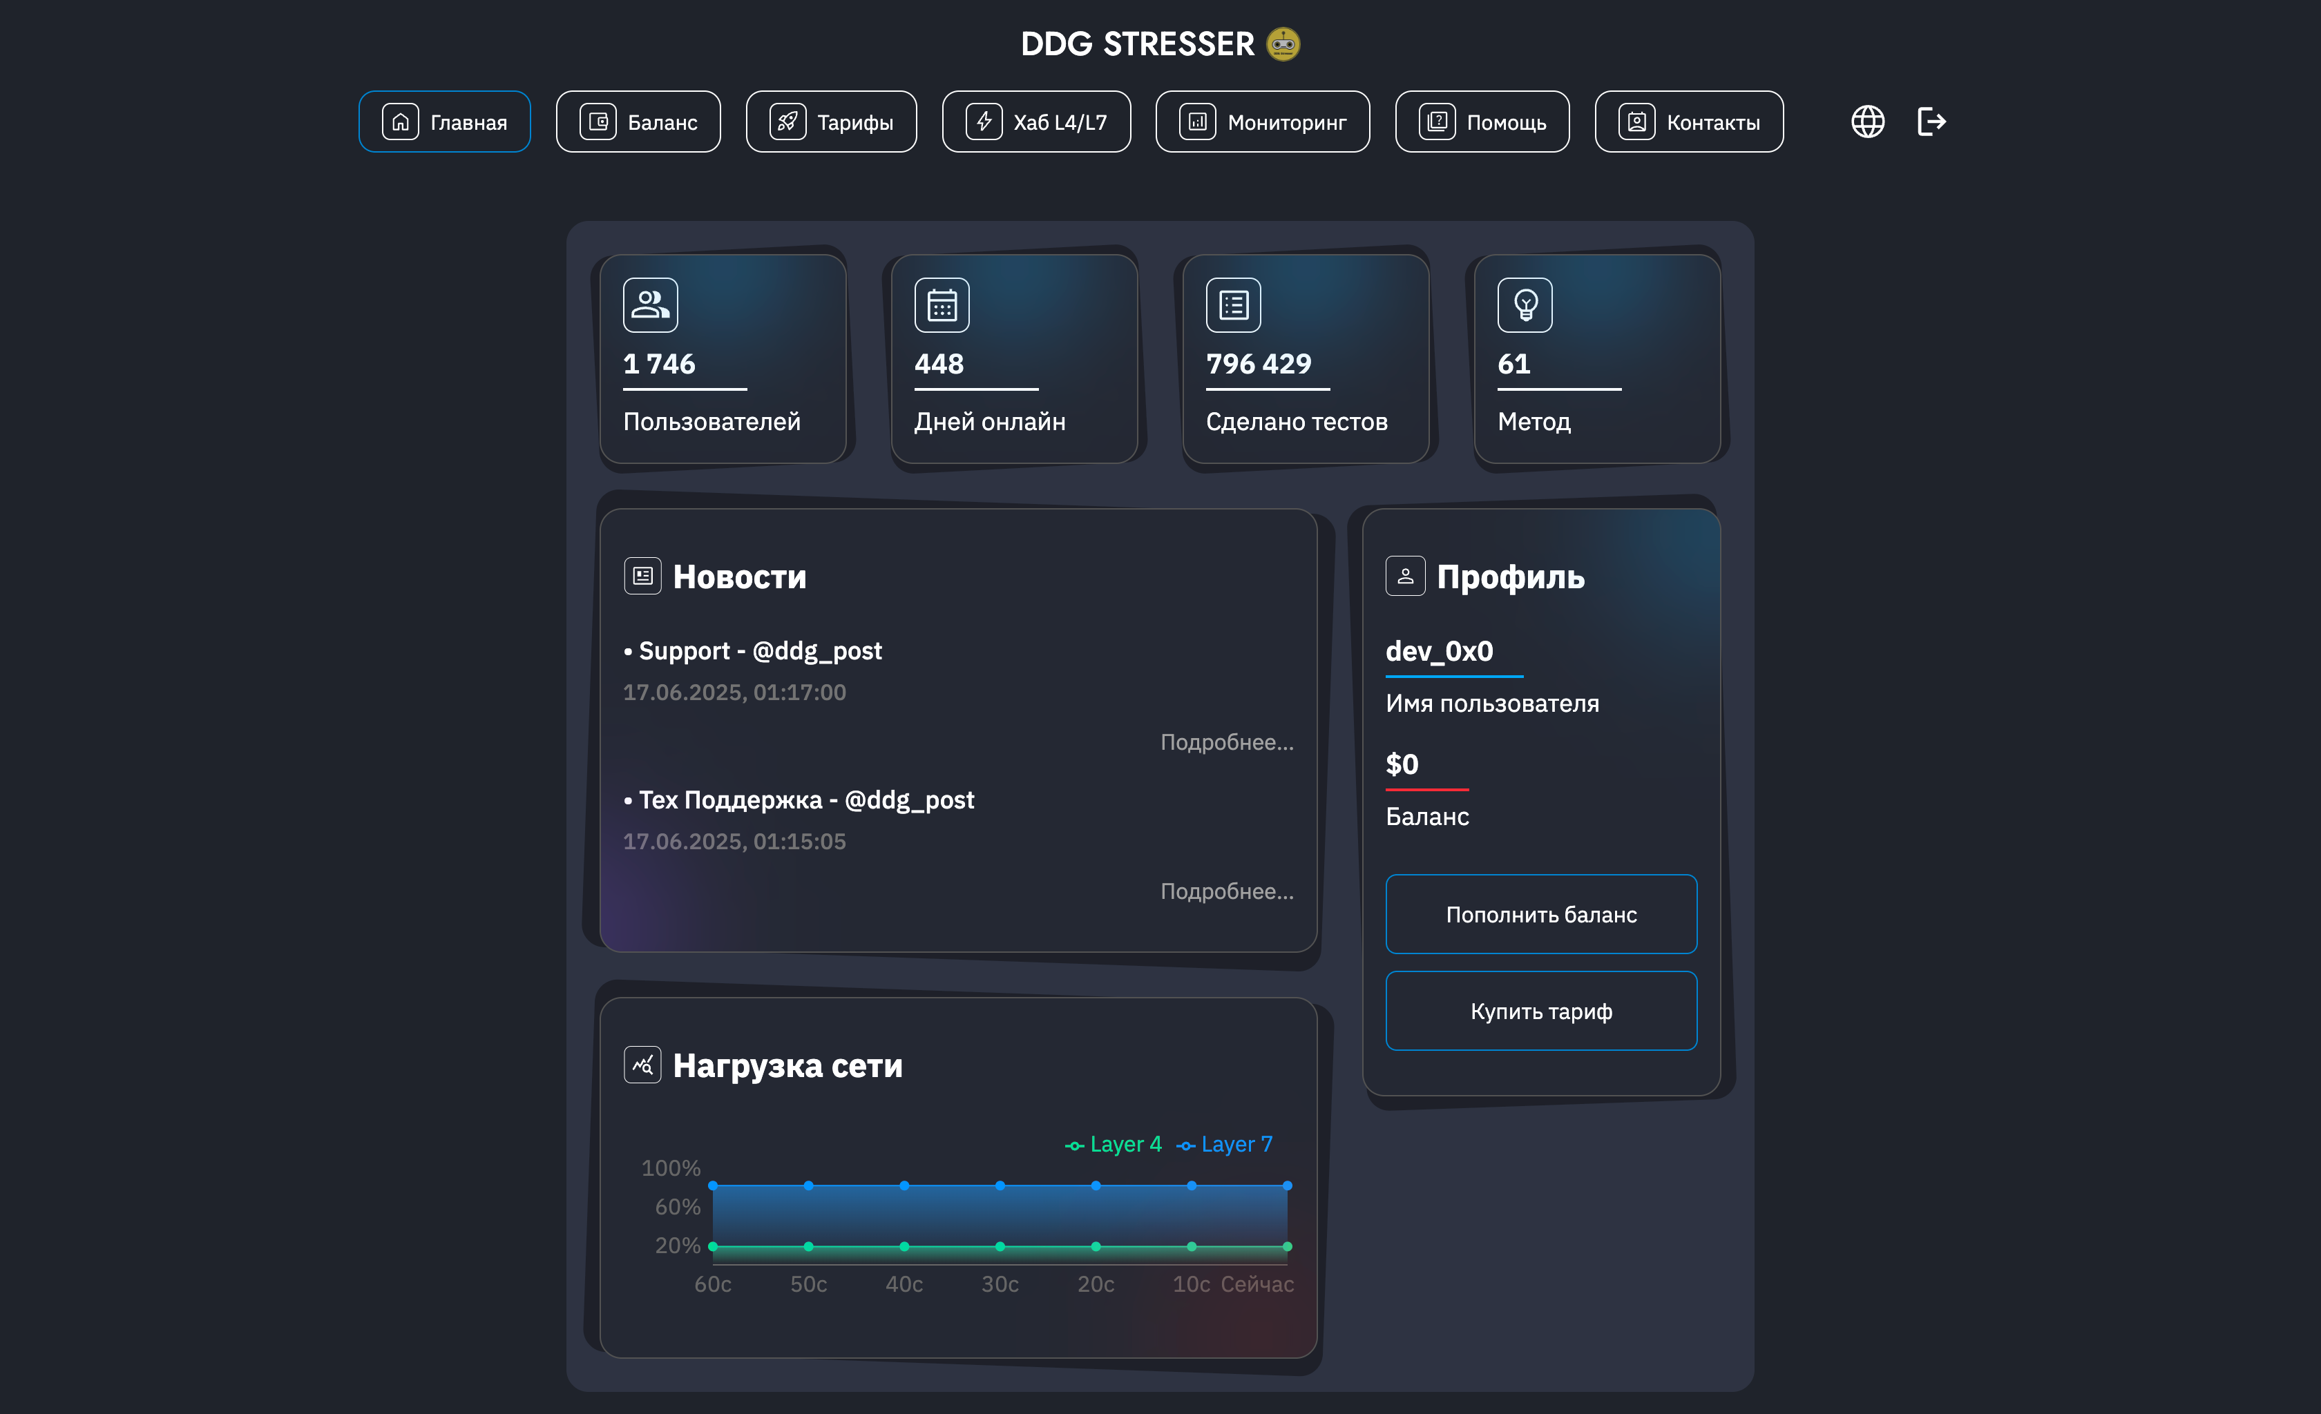Click the logout icon top right
The image size is (2321, 1414).
1932,121
